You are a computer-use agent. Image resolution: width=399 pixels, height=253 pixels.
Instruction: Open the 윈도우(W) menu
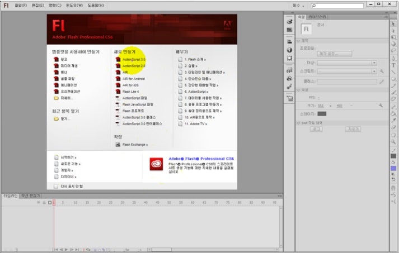click(x=74, y=6)
